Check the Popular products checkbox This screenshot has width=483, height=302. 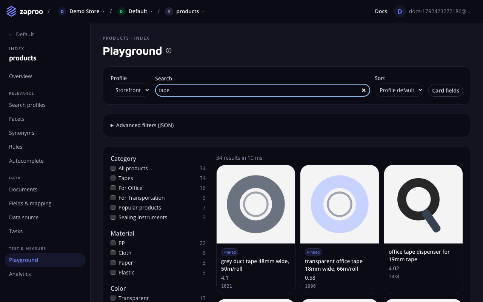[113, 208]
